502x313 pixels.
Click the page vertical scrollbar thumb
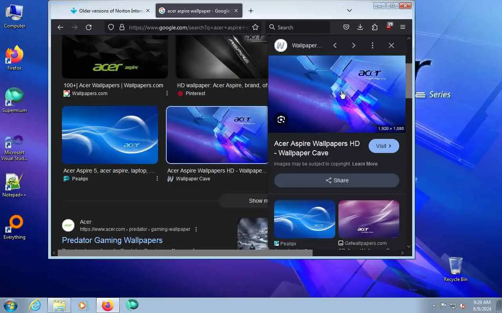point(409,81)
